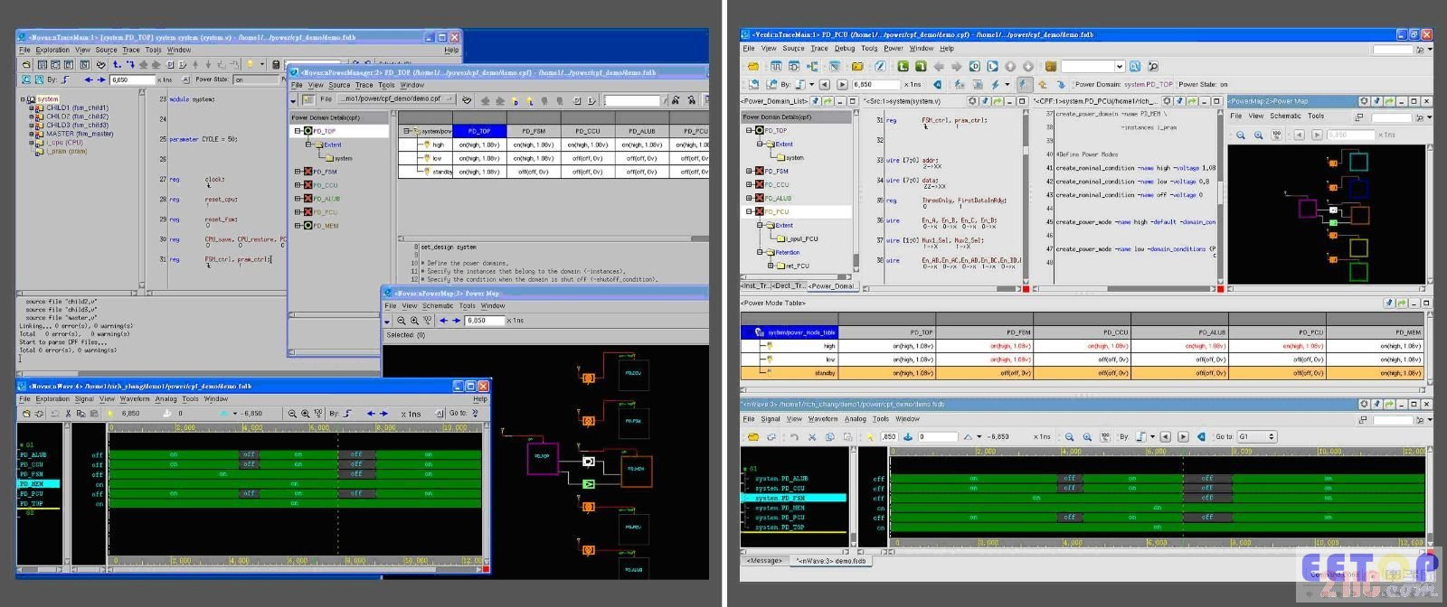The image size is (1447, 607).
Task: Click the open icon in Novas nWave:4 toolbar
Action: (26, 414)
